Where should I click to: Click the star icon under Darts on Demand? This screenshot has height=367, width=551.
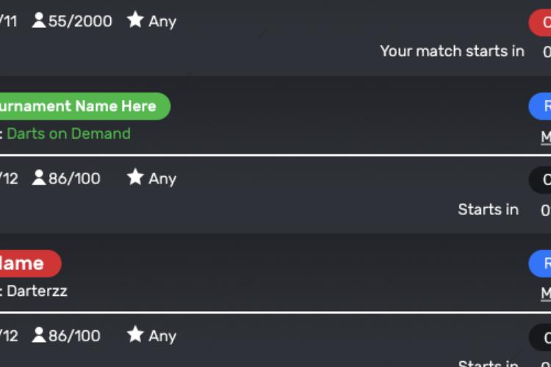click(x=135, y=177)
